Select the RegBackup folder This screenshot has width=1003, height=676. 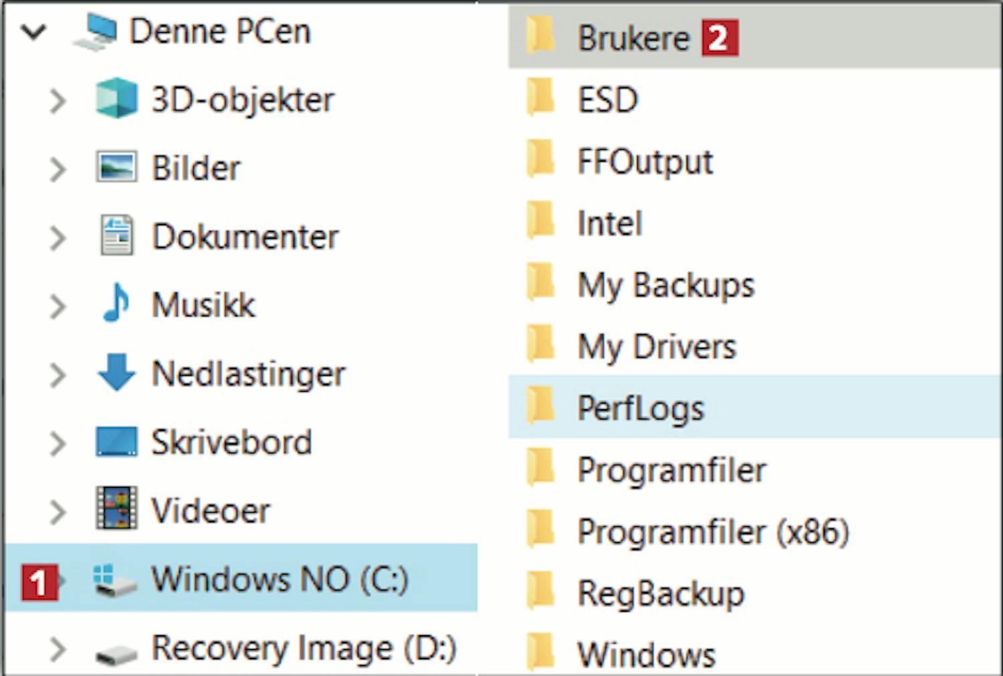pos(660,593)
